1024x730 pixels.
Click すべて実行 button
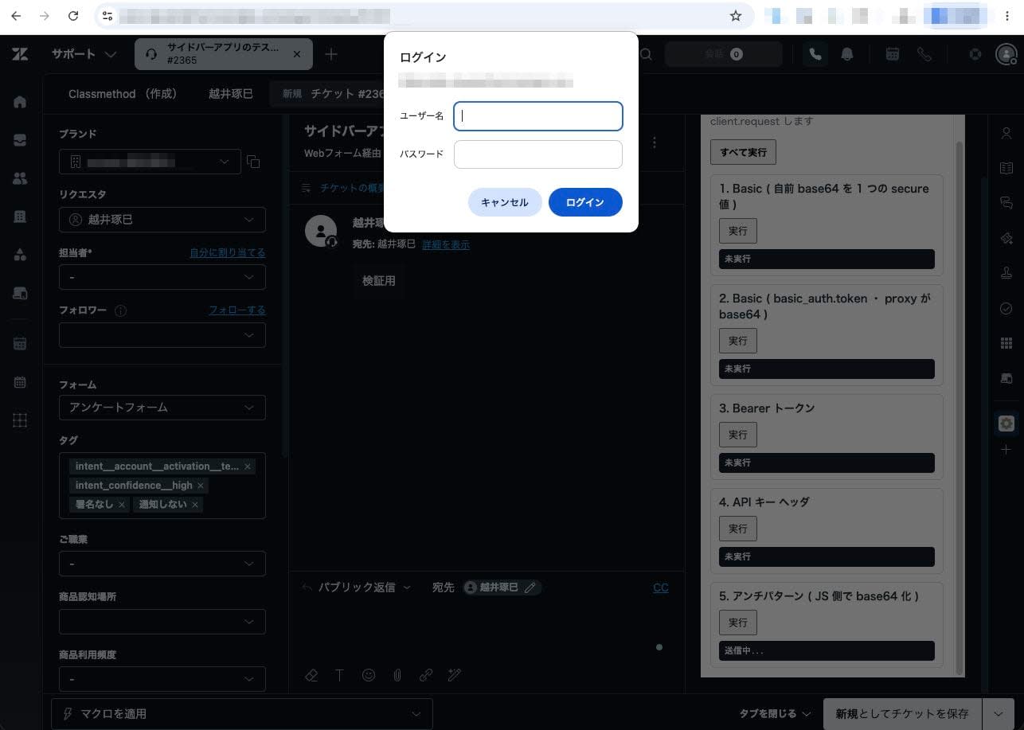tap(744, 152)
